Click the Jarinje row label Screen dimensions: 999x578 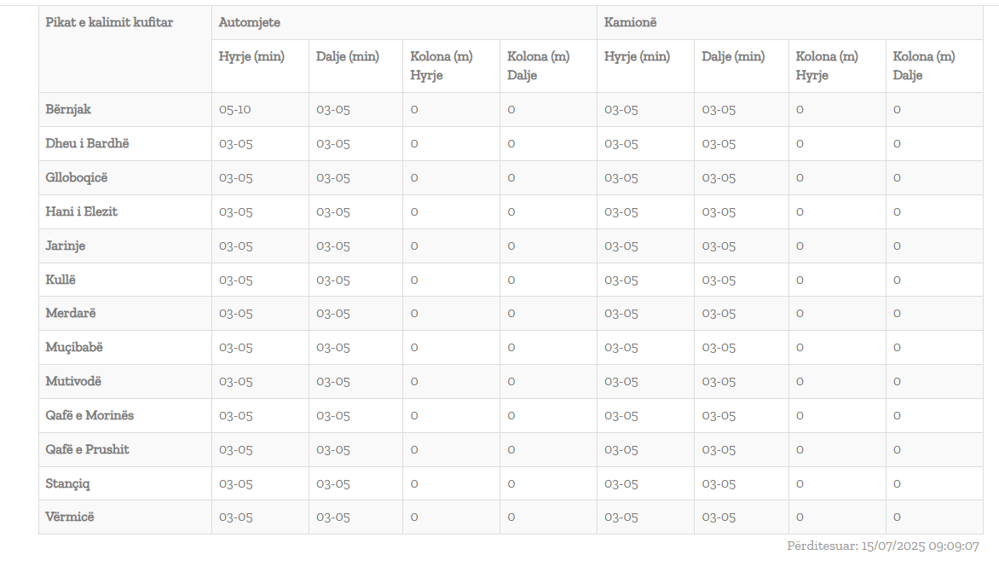point(66,246)
